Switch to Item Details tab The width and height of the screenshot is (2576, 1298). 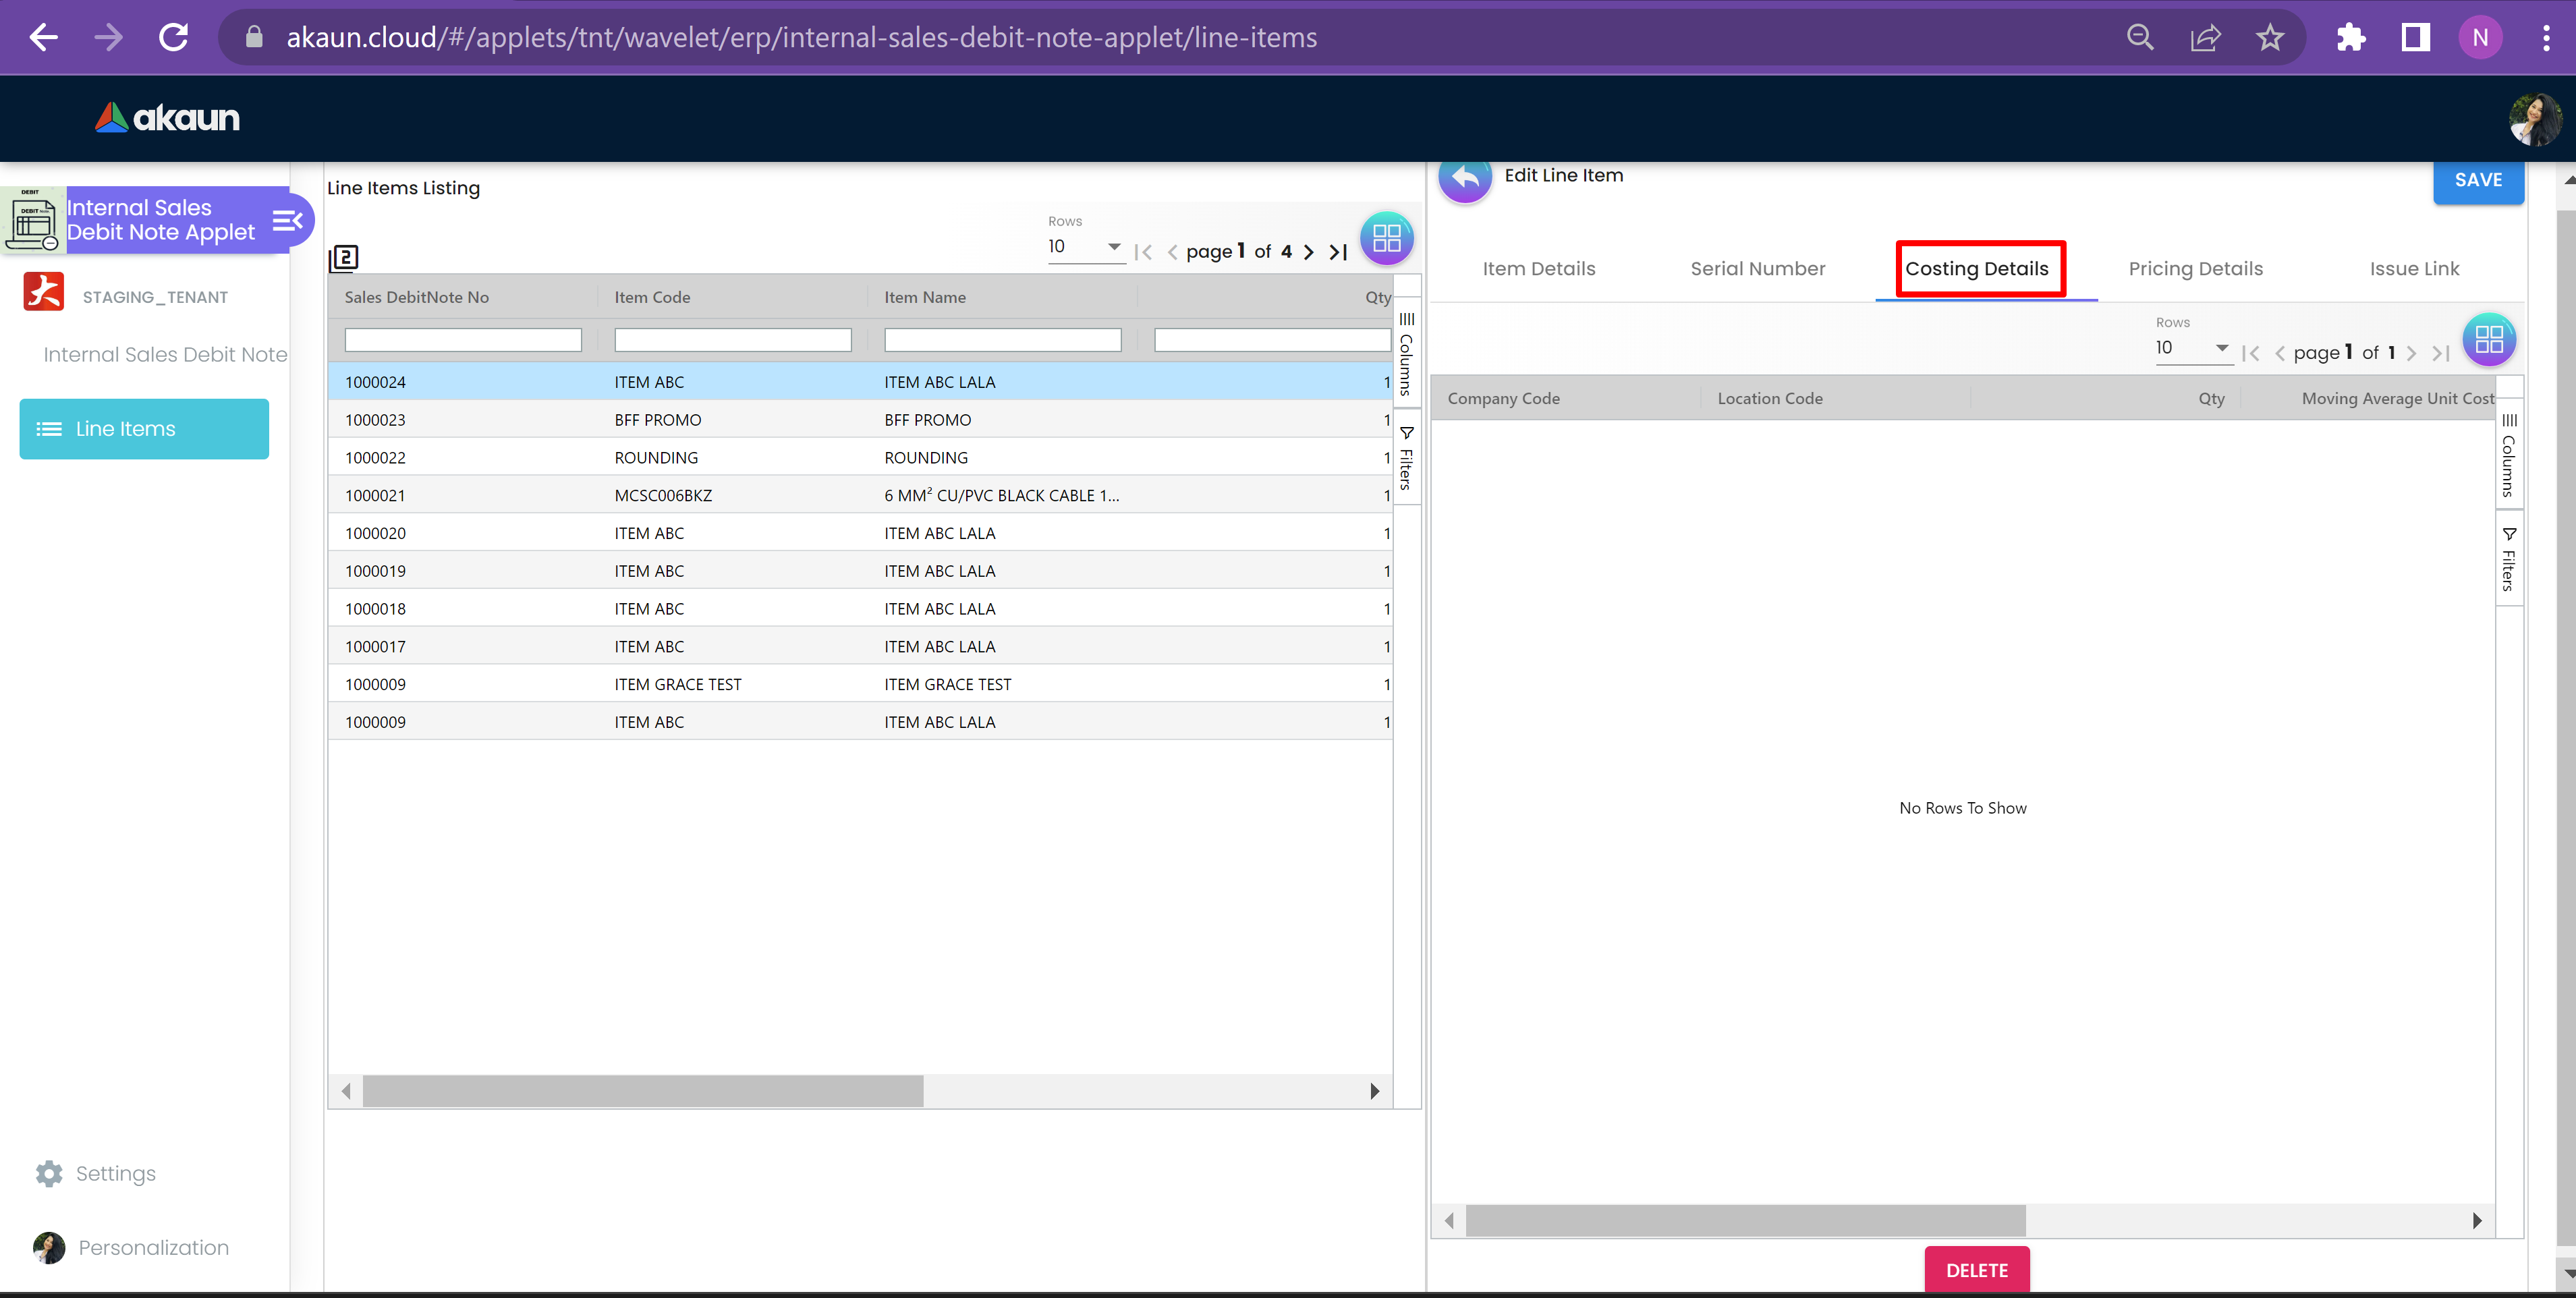click(1538, 268)
